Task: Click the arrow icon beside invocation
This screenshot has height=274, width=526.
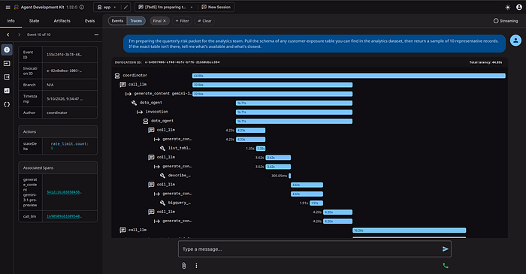Action: click(x=140, y=112)
